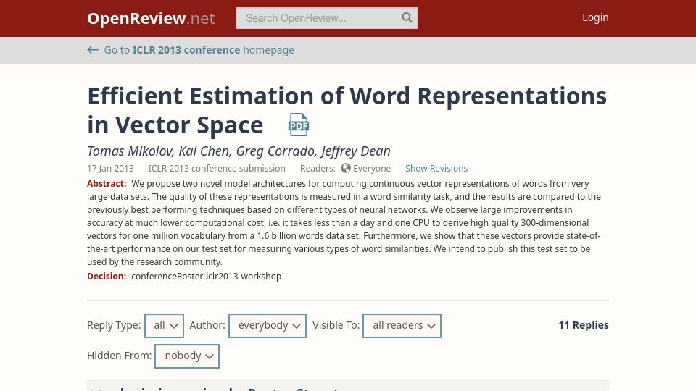Click the authors line Tomas Mikolov
Viewport: 696px width, 391px height.
(x=239, y=151)
